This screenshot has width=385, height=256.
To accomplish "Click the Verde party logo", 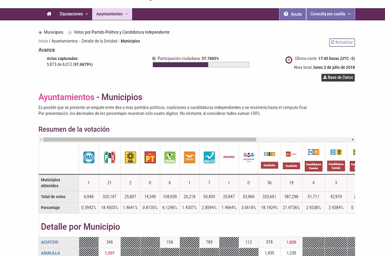I will pyautogui.click(x=170, y=158).
